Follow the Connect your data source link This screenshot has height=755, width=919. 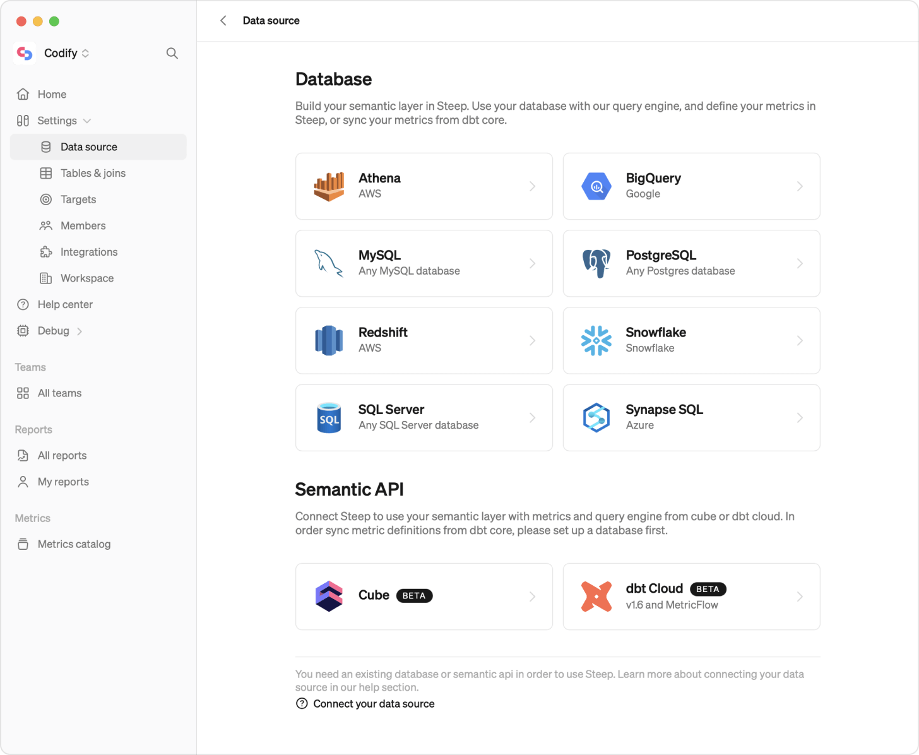tap(365, 704)
